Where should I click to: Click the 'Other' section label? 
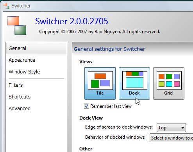pyautogui.click(x=86, y=149)
